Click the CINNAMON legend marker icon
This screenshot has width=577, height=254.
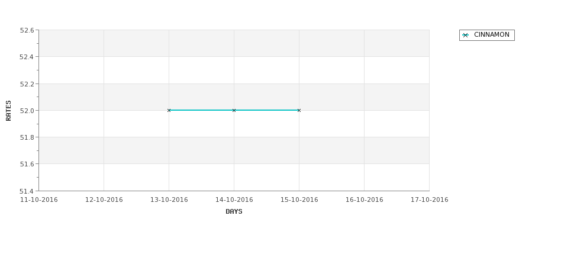[465, 36]
